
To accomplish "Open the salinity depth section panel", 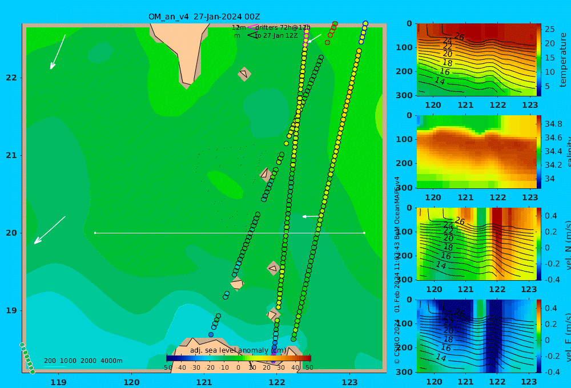I will [x=477, y=152].
